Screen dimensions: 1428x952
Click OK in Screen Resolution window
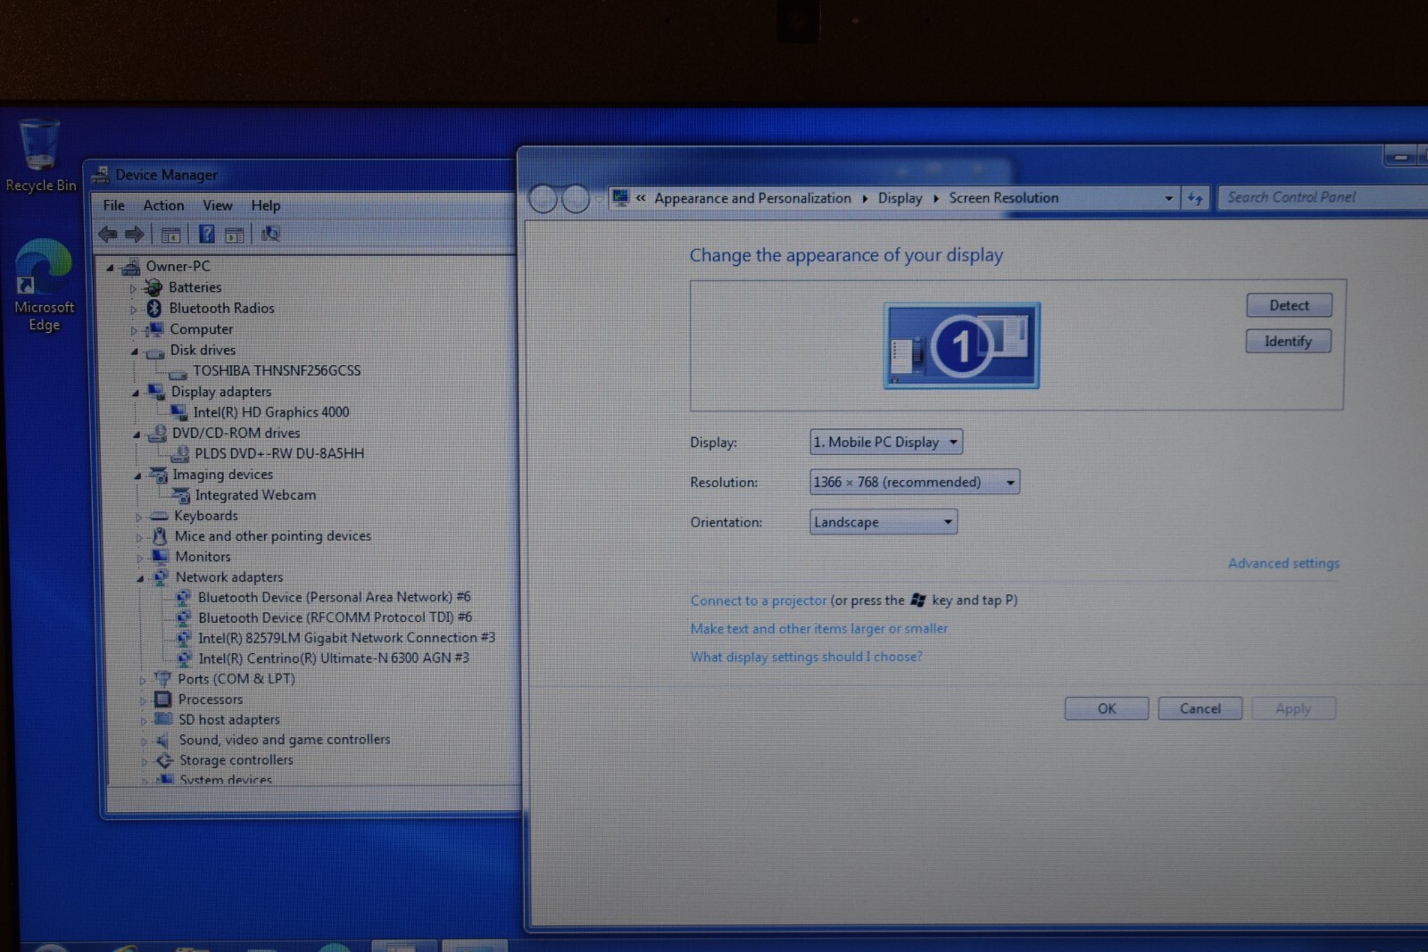click(1107, 708)
